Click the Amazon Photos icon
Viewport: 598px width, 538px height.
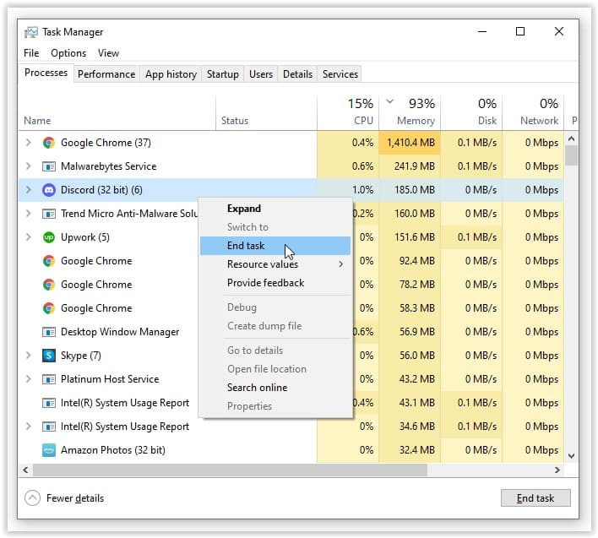(48, 450)
